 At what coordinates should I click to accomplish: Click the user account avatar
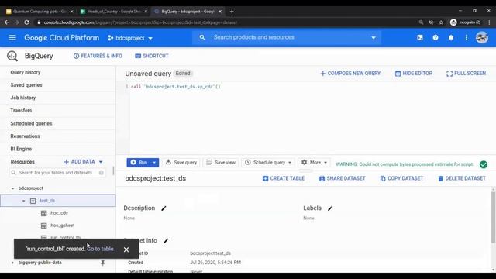click(482, 38)
